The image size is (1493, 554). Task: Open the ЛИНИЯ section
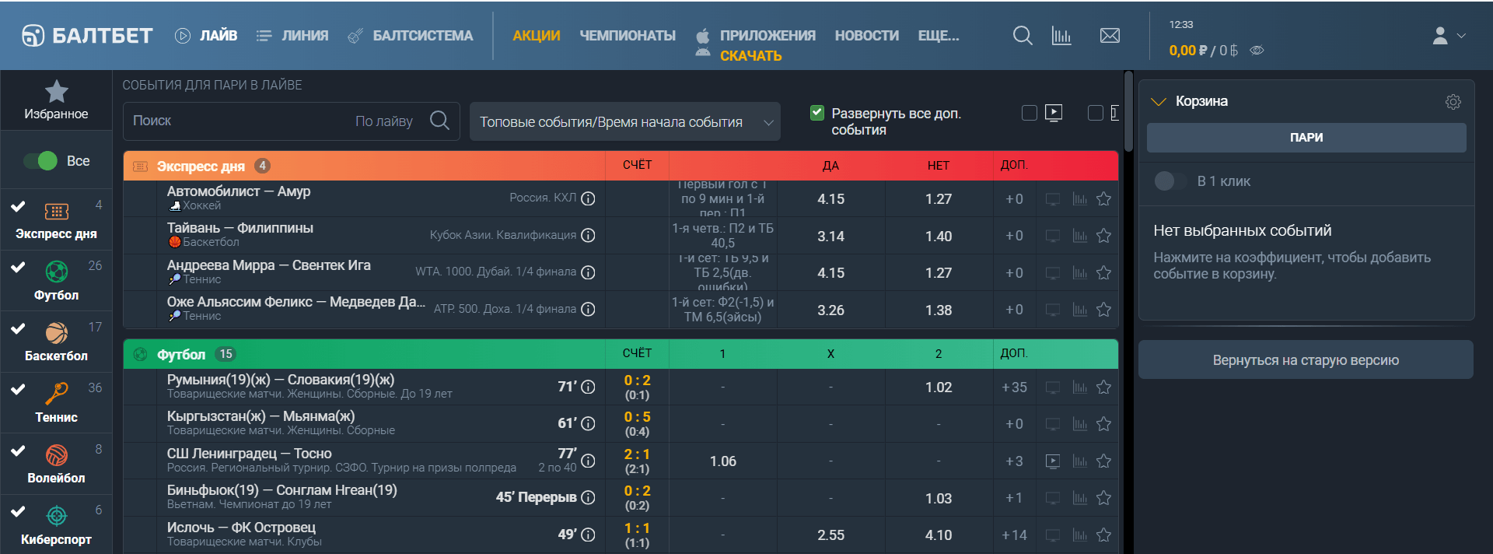point(292,36)
